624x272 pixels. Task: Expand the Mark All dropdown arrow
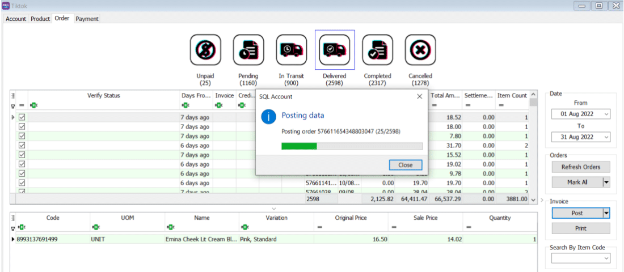(x=606, y=182)
